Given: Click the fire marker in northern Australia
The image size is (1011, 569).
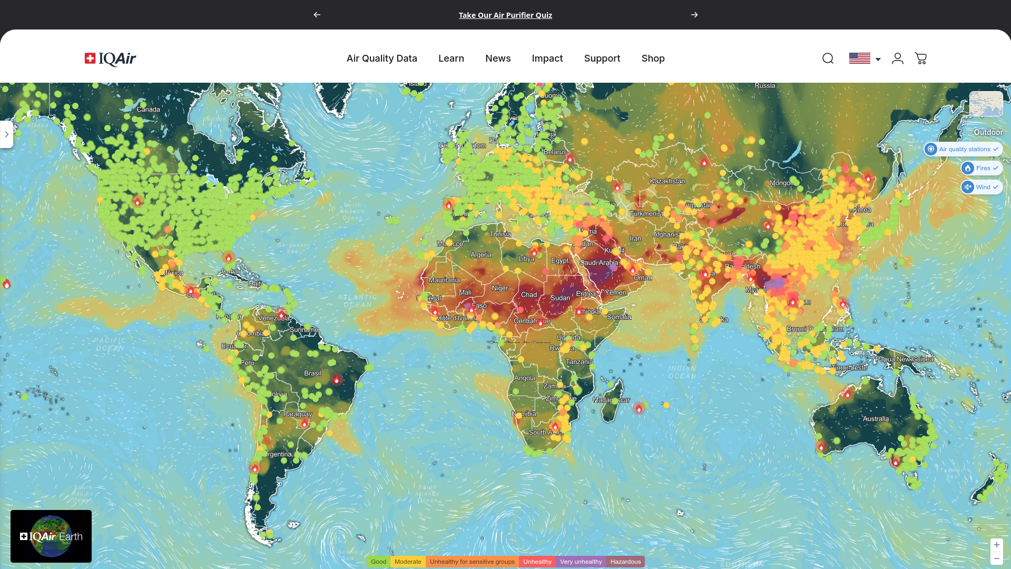Looking at the screenshot, I should pyautogui.click(x=847, y=394).
